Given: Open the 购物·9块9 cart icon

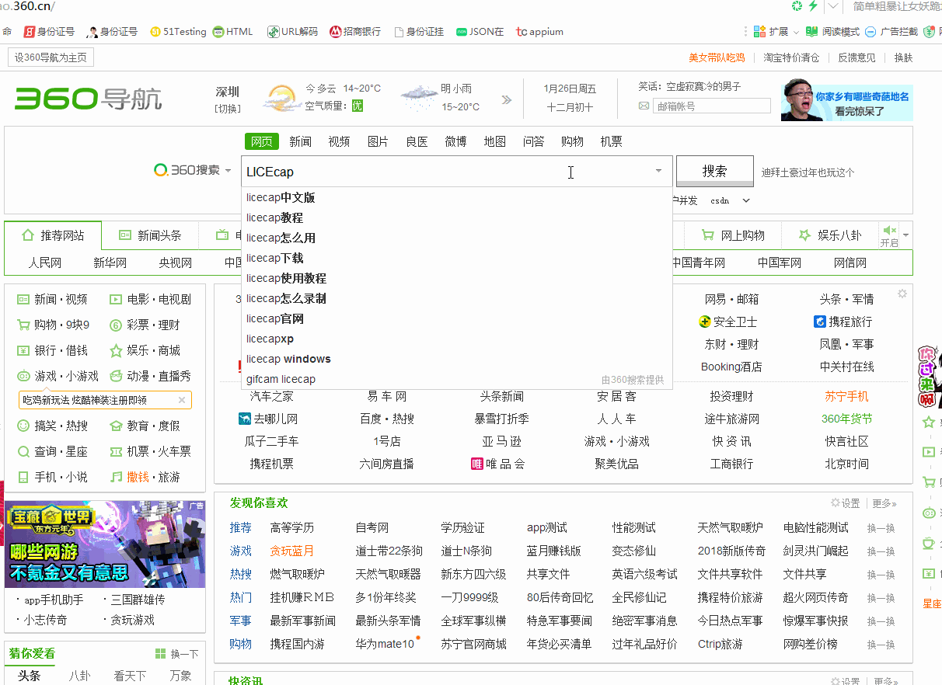Looking at the screenshot, I should coord(23,325).
